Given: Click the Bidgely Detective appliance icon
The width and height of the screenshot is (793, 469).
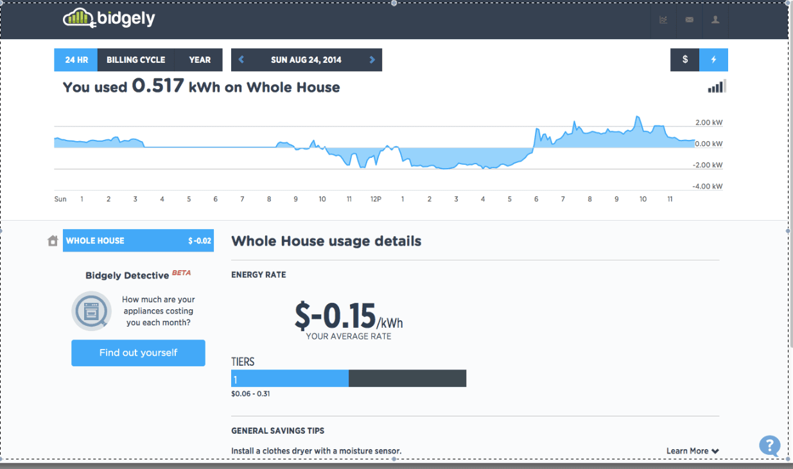Looking at the screenshot, I should [x=92, y=311].
